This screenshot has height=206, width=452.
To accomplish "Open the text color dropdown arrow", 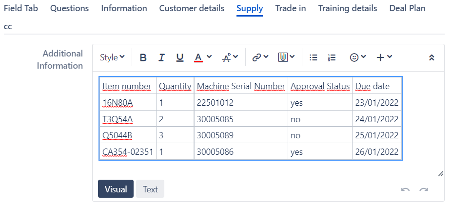I will [x=209, y=57].
